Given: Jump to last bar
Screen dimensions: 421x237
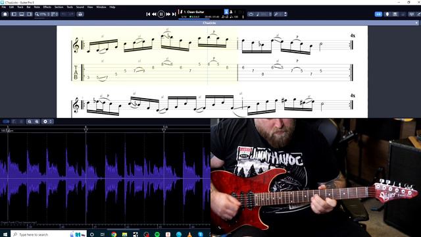Looking at the screenshot, I should [174, 14].
